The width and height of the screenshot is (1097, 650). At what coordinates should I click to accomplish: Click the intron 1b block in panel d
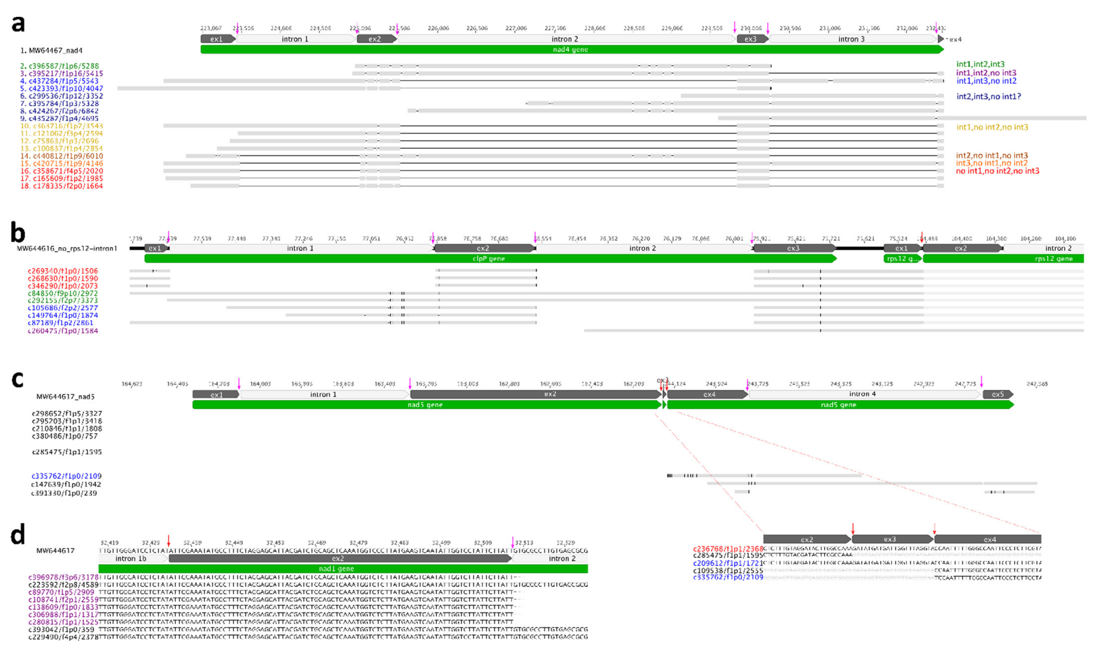point(131,558)
